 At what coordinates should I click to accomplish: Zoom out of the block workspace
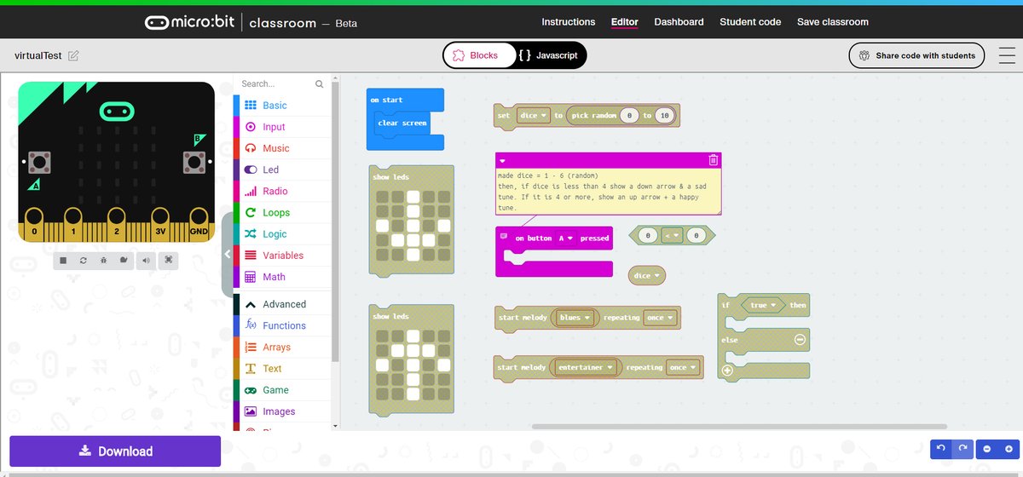[x=987, y=448]
